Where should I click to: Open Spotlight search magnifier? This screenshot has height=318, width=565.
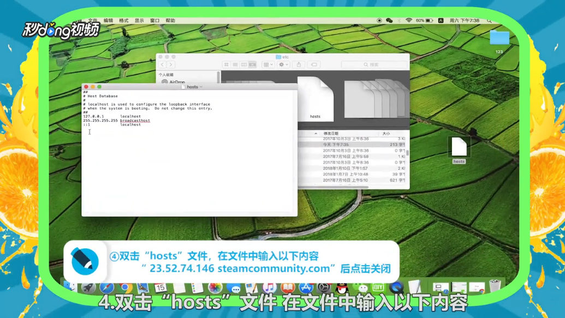[489, 21]
